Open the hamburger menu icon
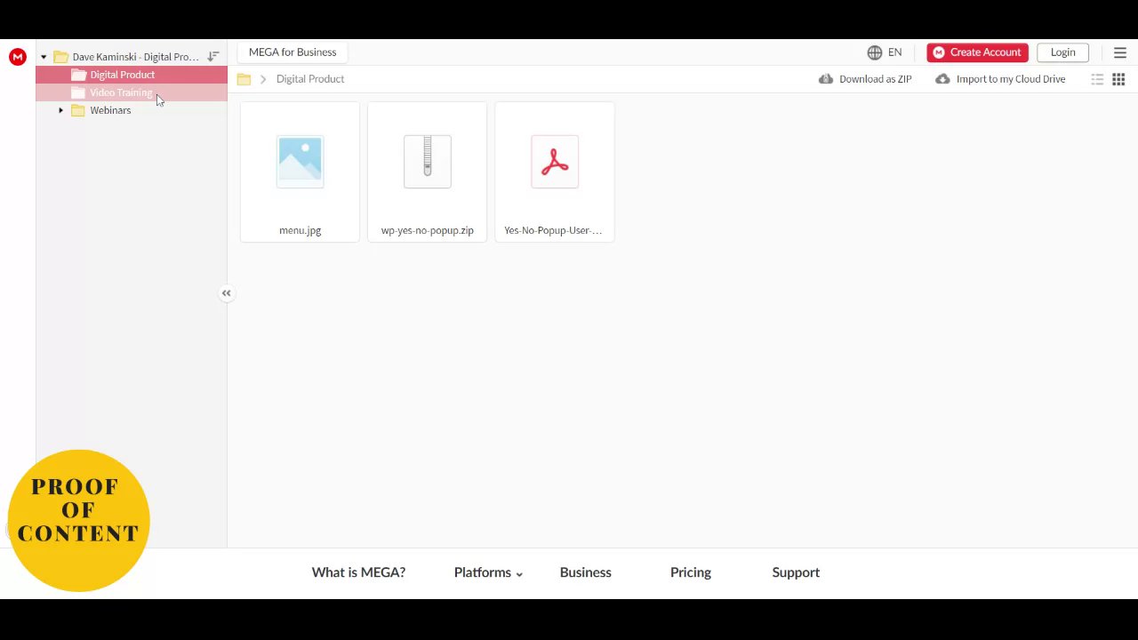 [1120, 52]
